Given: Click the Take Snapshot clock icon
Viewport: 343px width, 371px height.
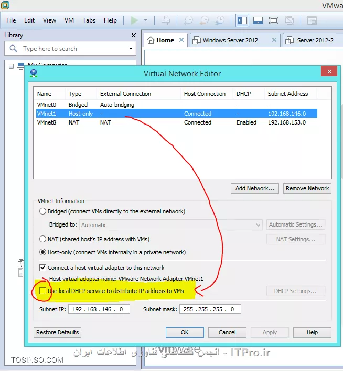Looking at the screenshot, I should (189, 20).
